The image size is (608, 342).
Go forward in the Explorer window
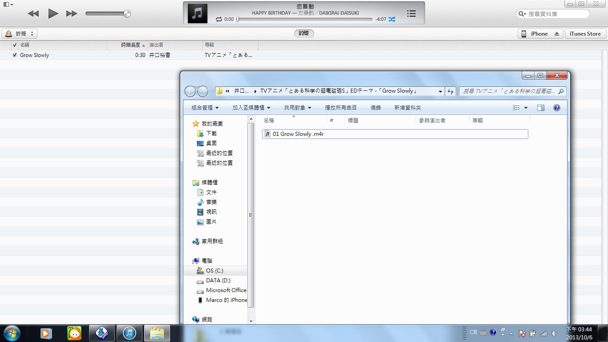coord(203,91)
